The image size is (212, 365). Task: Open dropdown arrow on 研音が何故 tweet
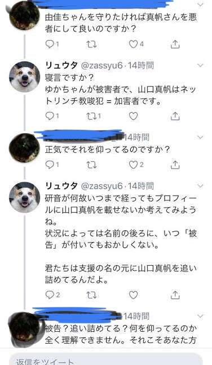(200, 186)
